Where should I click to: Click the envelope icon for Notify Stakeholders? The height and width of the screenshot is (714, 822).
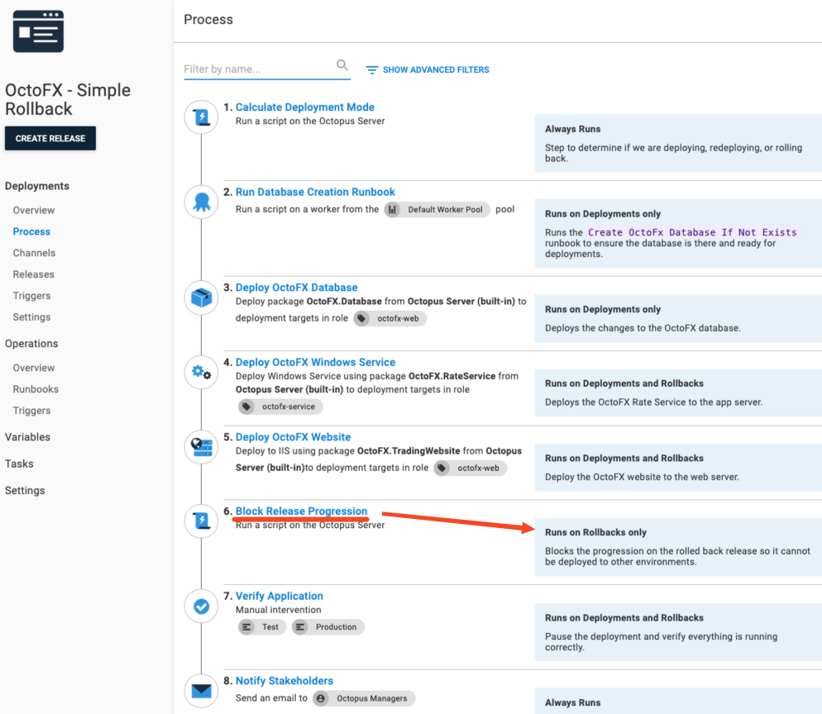[201, 691]
